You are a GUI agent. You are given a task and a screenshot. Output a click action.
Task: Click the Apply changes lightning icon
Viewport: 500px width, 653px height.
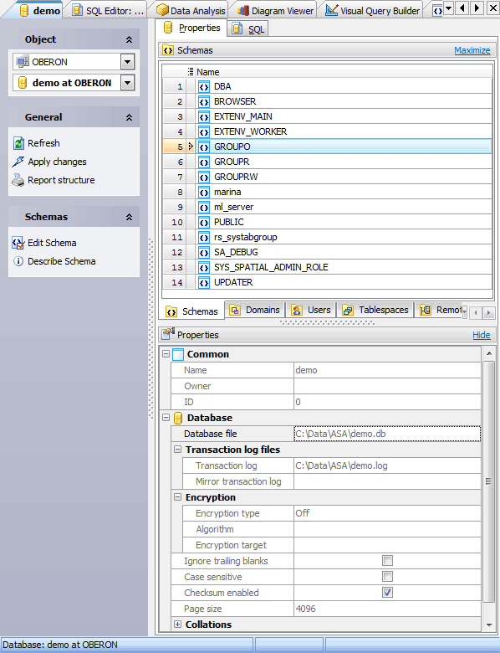point(18,162)
